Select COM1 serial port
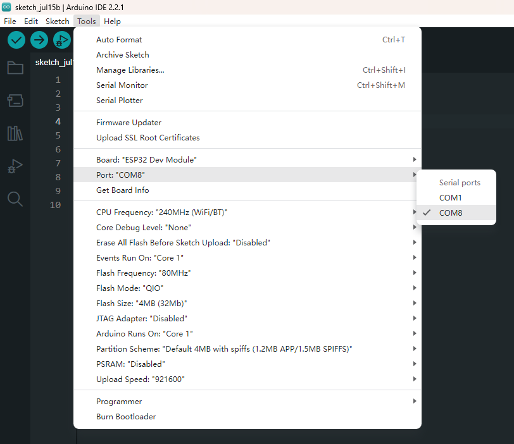This screenshot has height=444, width=514. (x=456, y=198)
